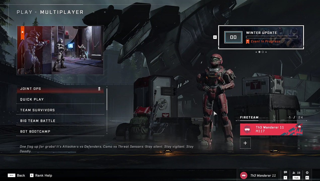Click the Back key icon
This screenshot has height=181, width=320.
(x=11, y=175)
